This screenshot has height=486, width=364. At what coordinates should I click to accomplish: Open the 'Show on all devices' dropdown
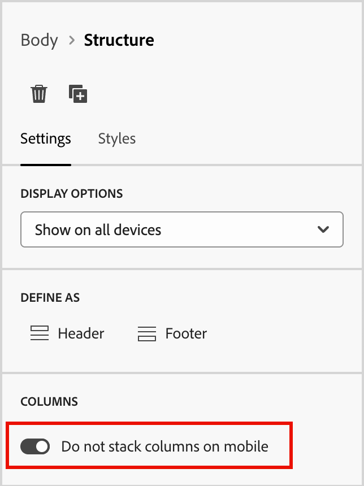pos(182,229)
